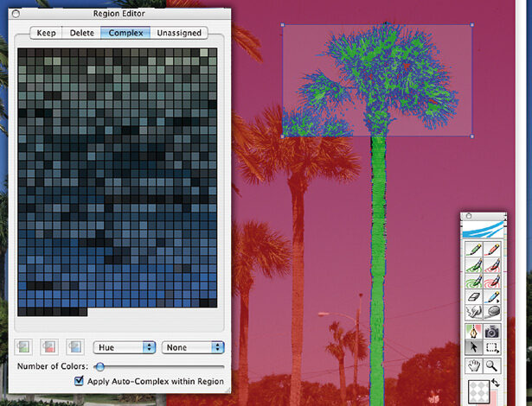
Task: Pick the green Keep exact brush with concentric swirls
Action: click(x=474, y=282)
